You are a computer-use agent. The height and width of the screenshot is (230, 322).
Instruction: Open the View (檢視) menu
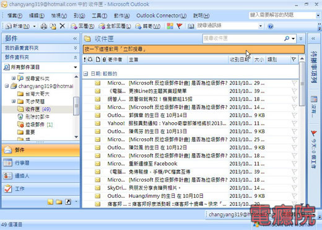[x=59, y=15]
